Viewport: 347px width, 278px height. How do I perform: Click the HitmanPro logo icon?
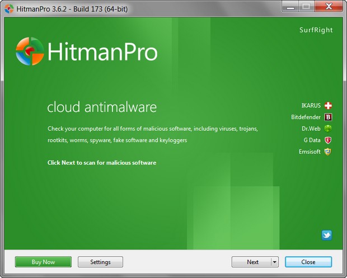pyautogui.click(x=30, y=51)
